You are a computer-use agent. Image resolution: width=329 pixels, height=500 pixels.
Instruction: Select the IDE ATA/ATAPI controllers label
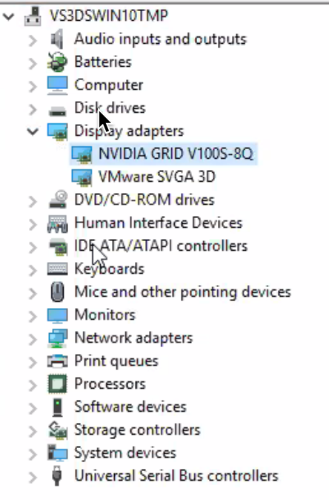(x=161, y=246)
